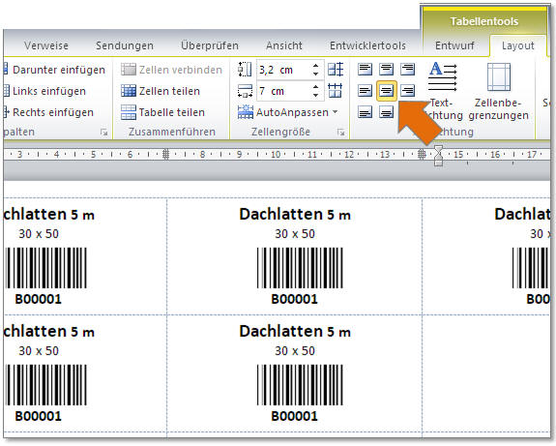Click 'Dachlatten 5 m' in first row middle cell

[295, 215]
